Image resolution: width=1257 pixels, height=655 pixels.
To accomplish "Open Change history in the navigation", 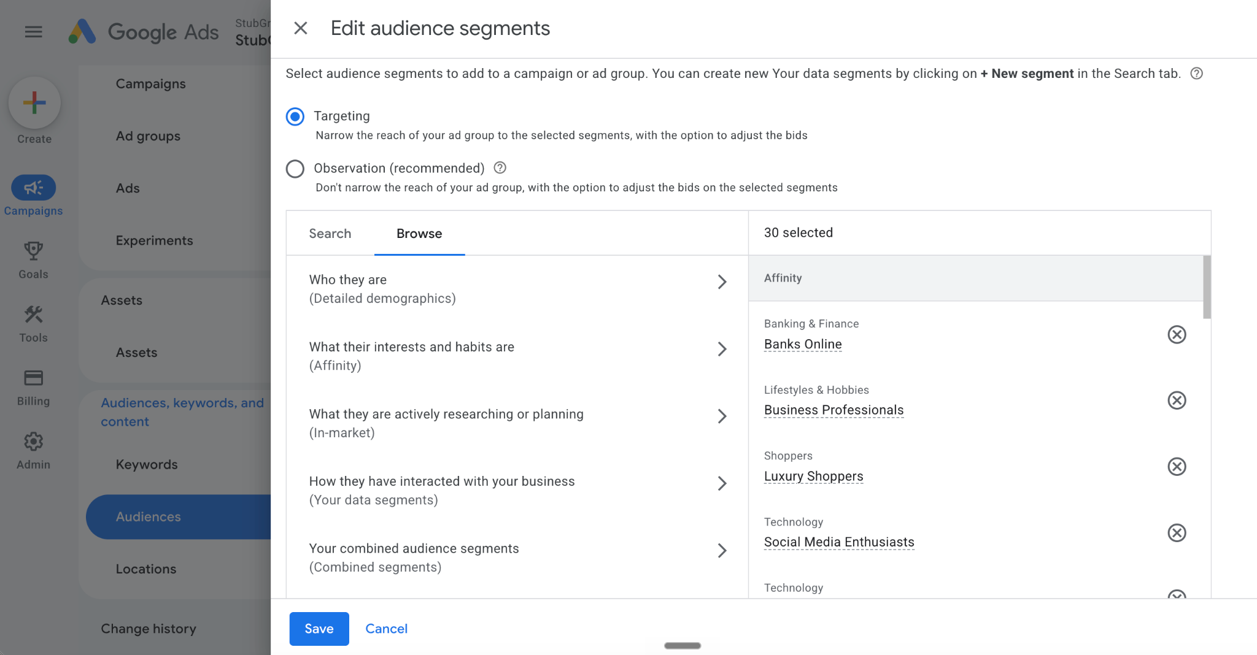I will pos(149,629).
